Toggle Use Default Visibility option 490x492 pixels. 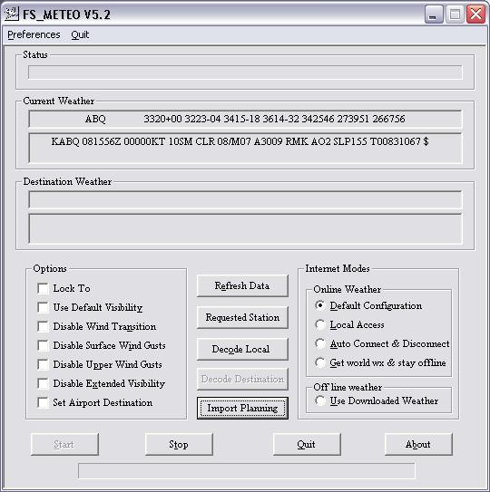pyautogui.click(x=43, y=307)
